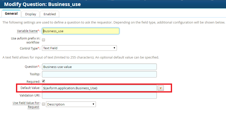Click the Validation URI label text

pos(30,95)
